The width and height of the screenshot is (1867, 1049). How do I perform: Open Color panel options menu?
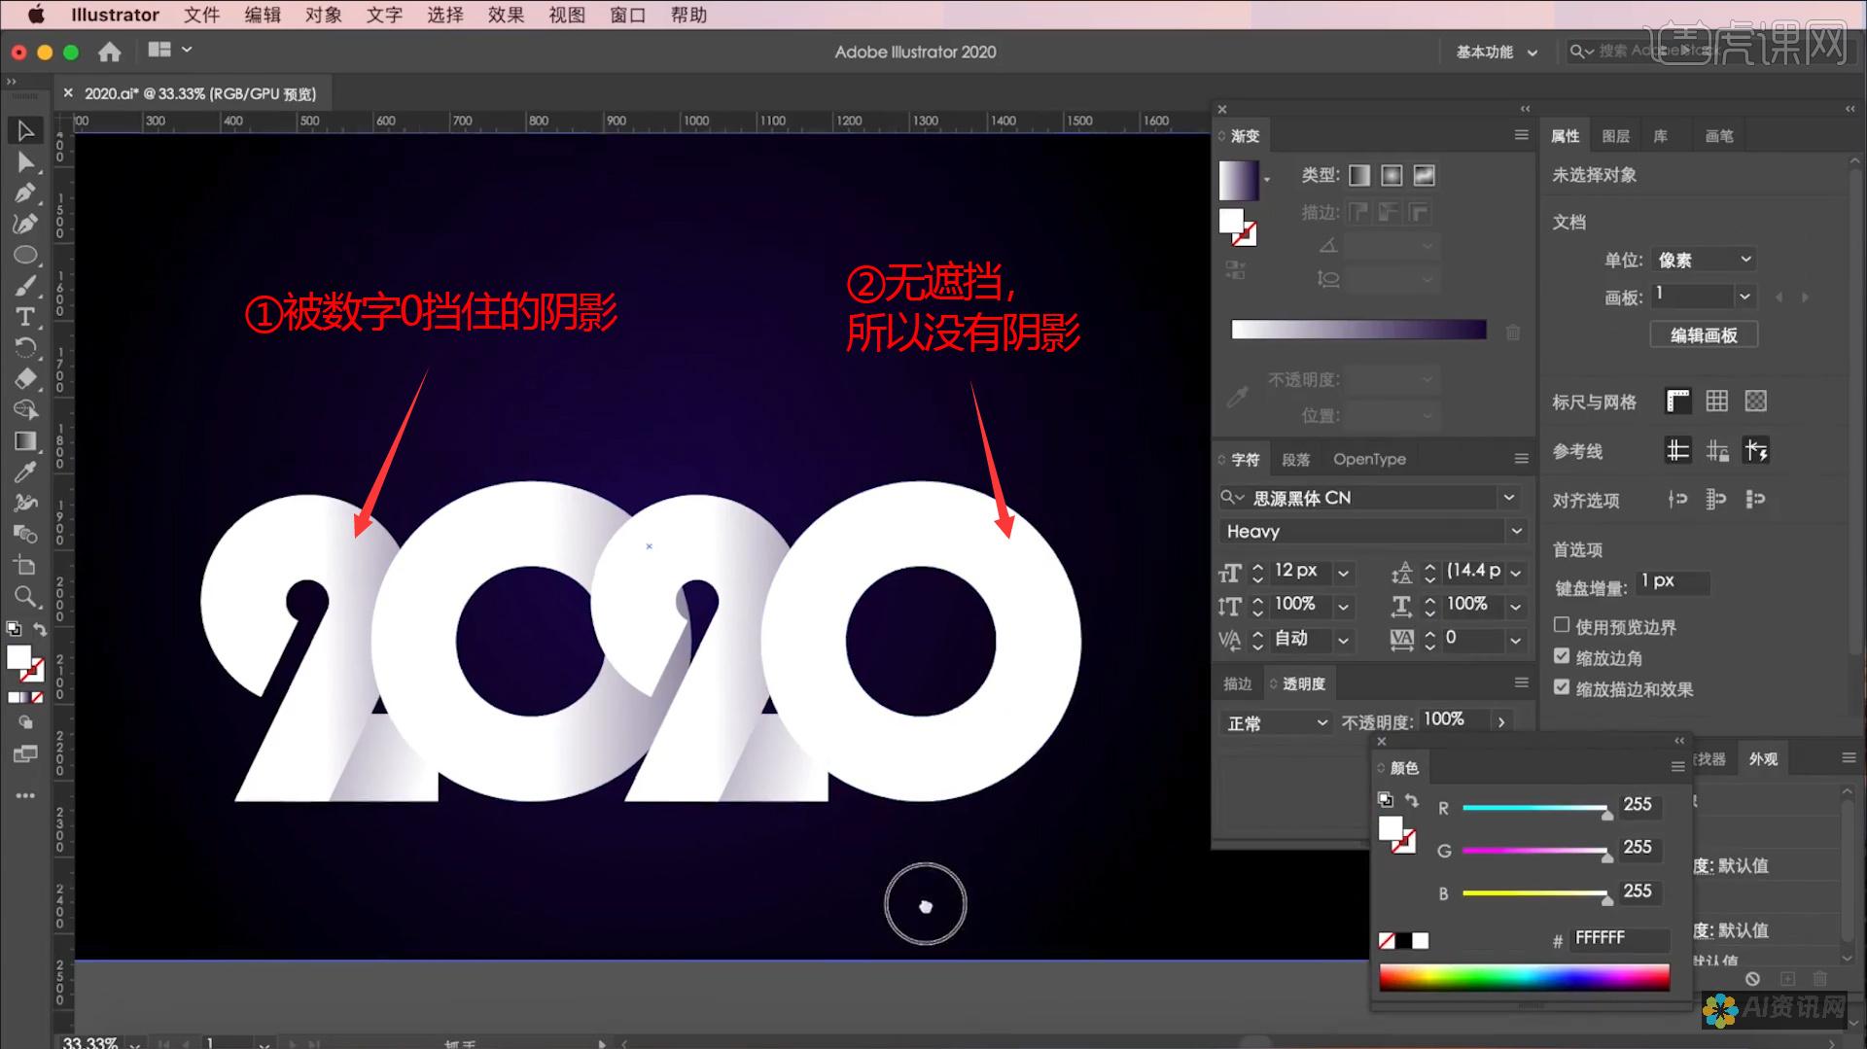pos(1677,767)
